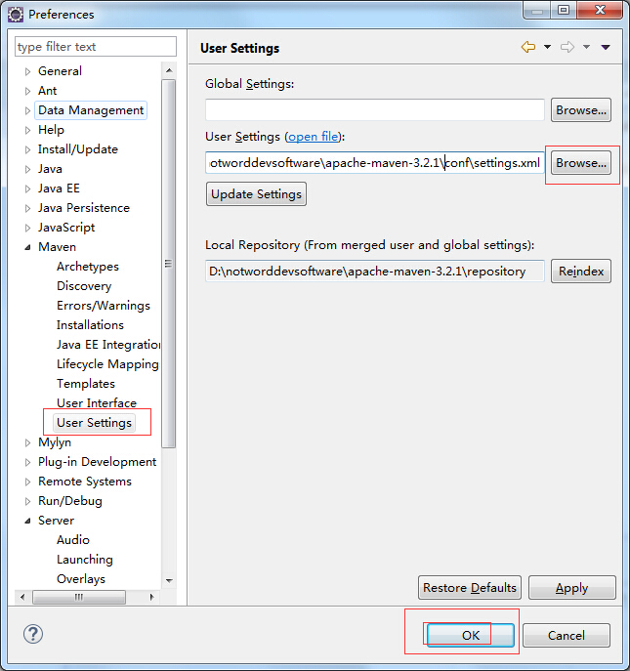Expand the Data Management node
Screen dimensions: 630x671
tap(27, 110)
